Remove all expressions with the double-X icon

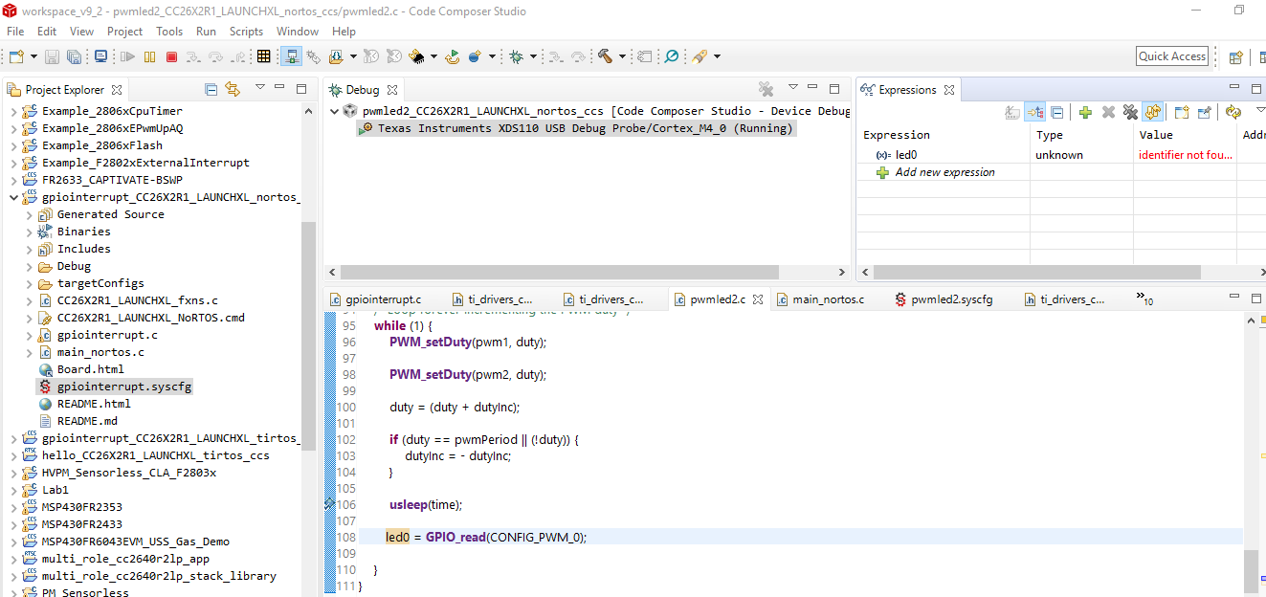[x=1129, y=112]
